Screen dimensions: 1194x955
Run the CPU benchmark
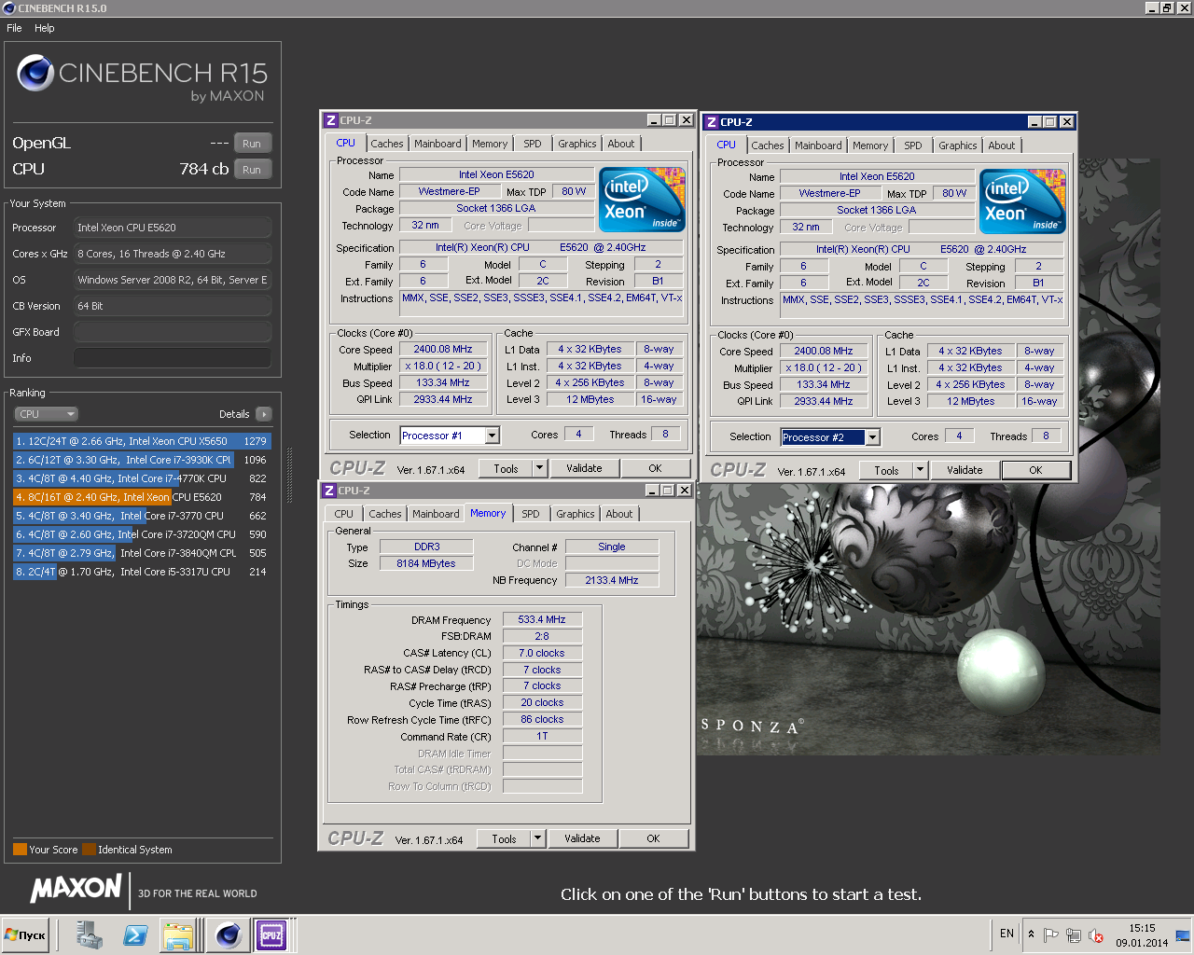(252, 170)
